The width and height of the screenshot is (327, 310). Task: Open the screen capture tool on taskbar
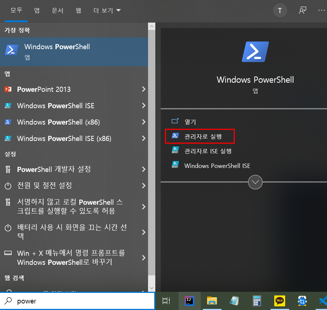[302, 301]
